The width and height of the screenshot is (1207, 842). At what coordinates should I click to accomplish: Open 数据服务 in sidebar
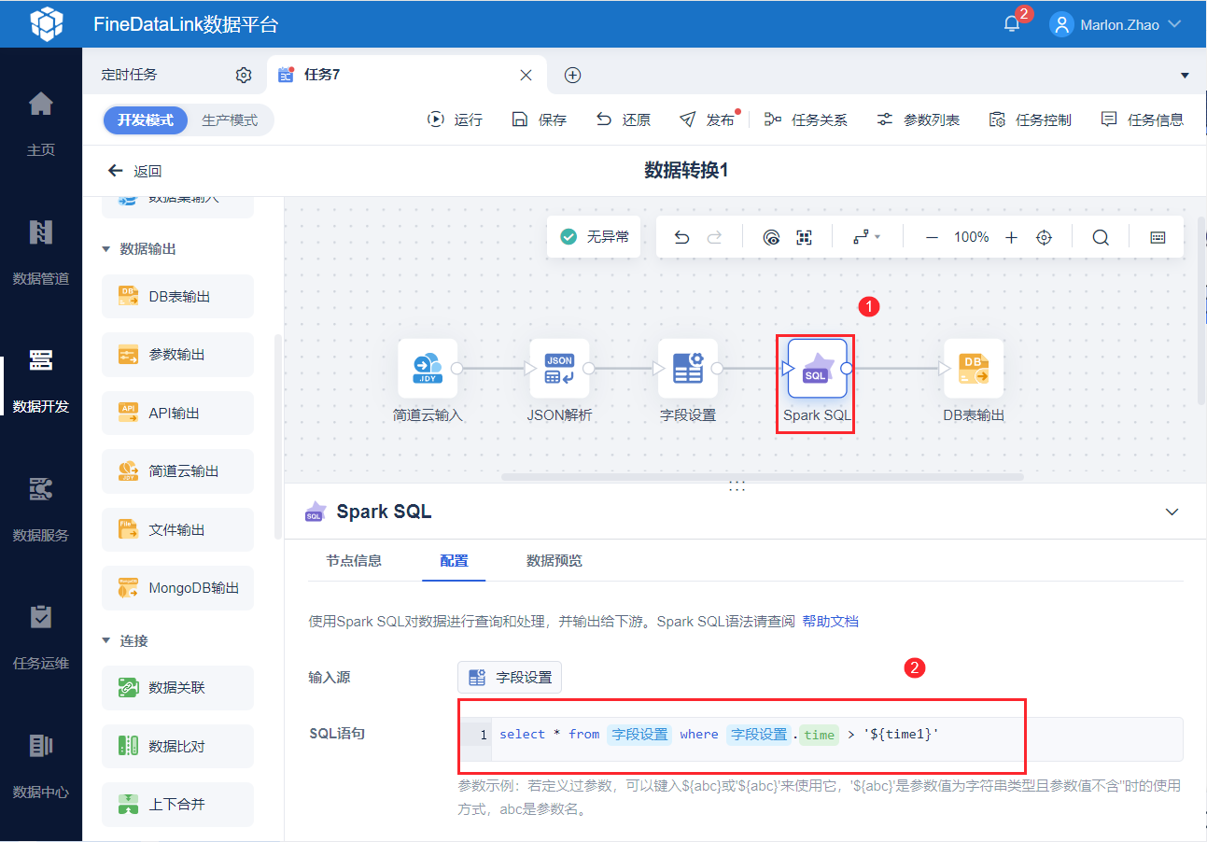(x=41, y=508)
